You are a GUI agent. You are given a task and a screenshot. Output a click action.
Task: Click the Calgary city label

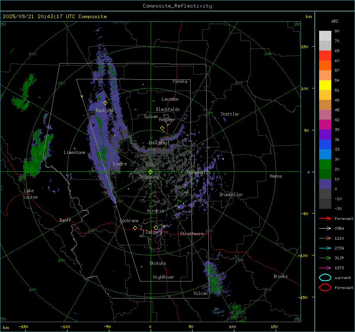[153, 233]
